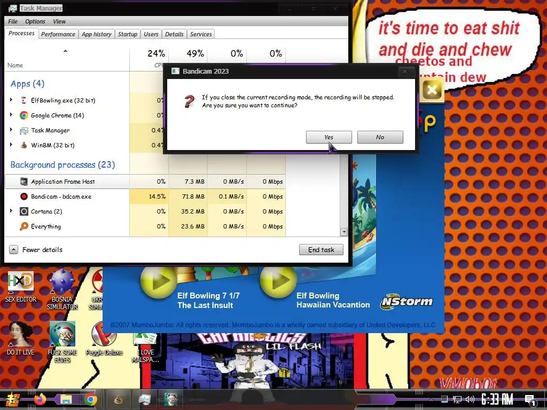
Task: Switch to WinBM money bag taskbar icon
Action: [118, 399]
